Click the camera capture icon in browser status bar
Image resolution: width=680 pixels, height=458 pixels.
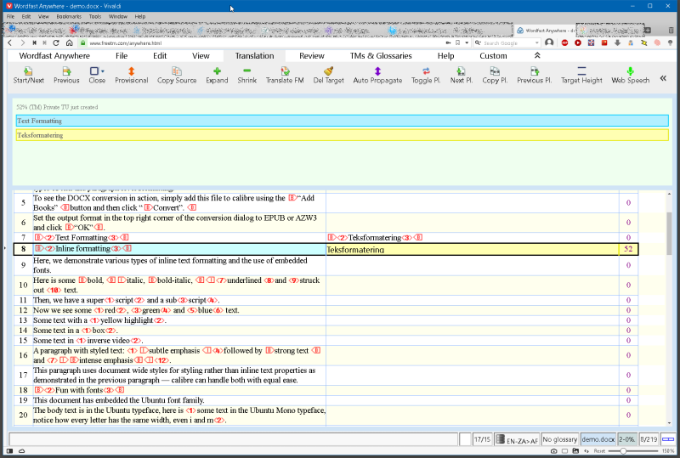pyautogui.click(x=554, y=451)
